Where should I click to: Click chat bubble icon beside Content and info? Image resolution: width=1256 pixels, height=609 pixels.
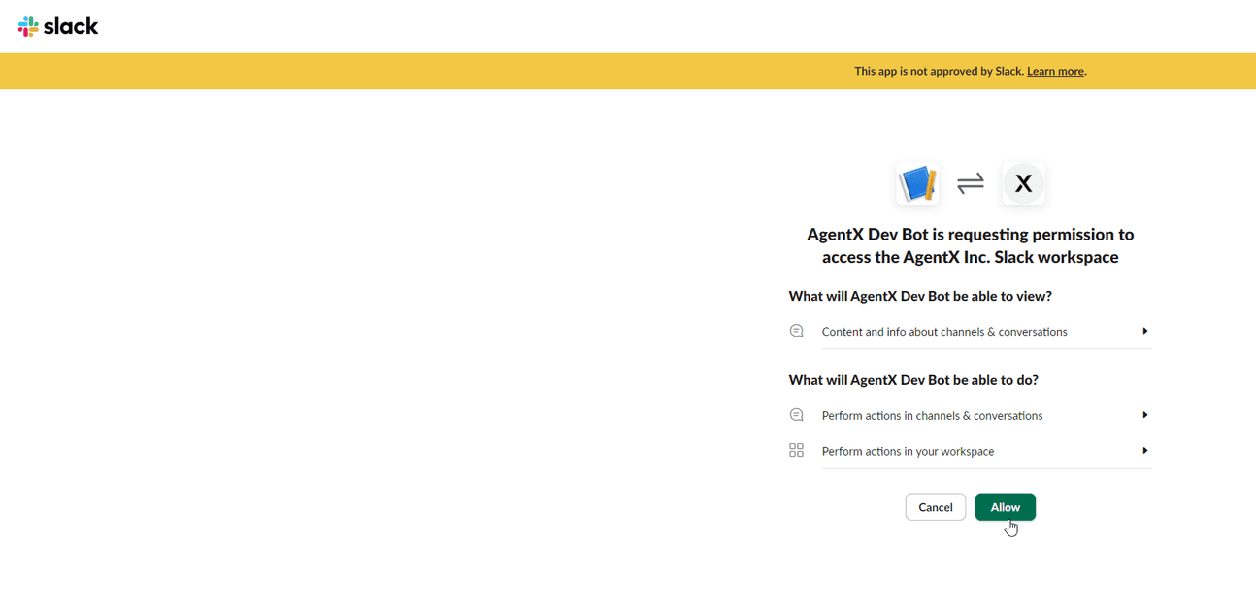click(x=797, y=332)
